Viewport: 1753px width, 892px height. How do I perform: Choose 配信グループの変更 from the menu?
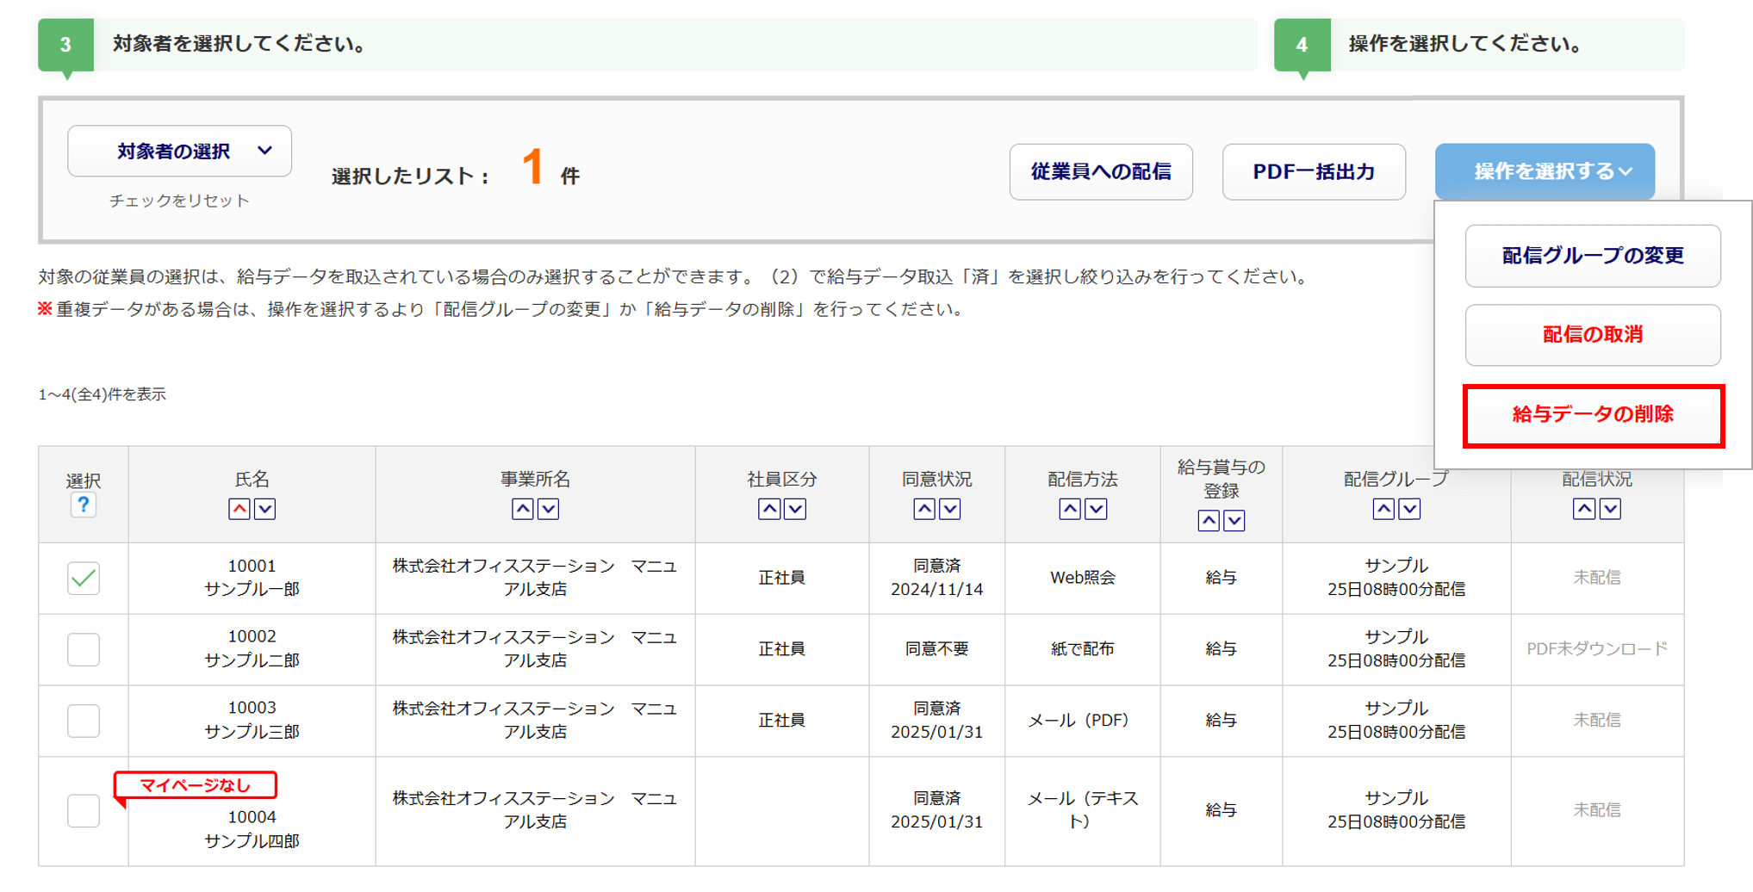pos(1592,256)
